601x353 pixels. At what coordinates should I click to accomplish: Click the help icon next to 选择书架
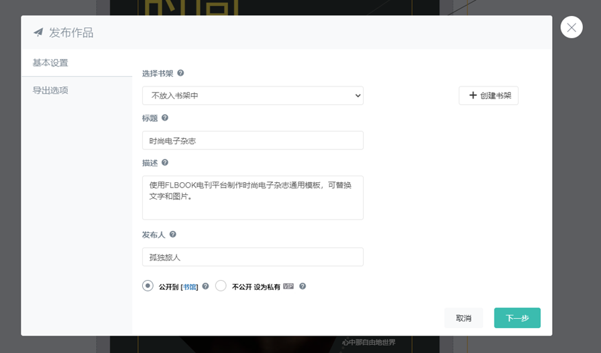tap(180, 73)
